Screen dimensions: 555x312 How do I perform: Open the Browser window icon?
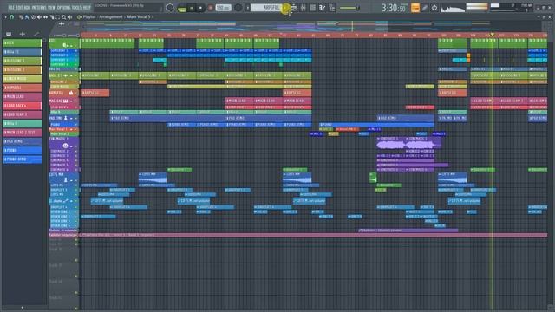[x=331, y=8]
